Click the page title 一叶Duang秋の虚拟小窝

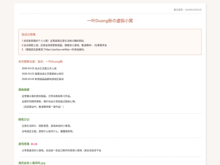coord(110,21)
